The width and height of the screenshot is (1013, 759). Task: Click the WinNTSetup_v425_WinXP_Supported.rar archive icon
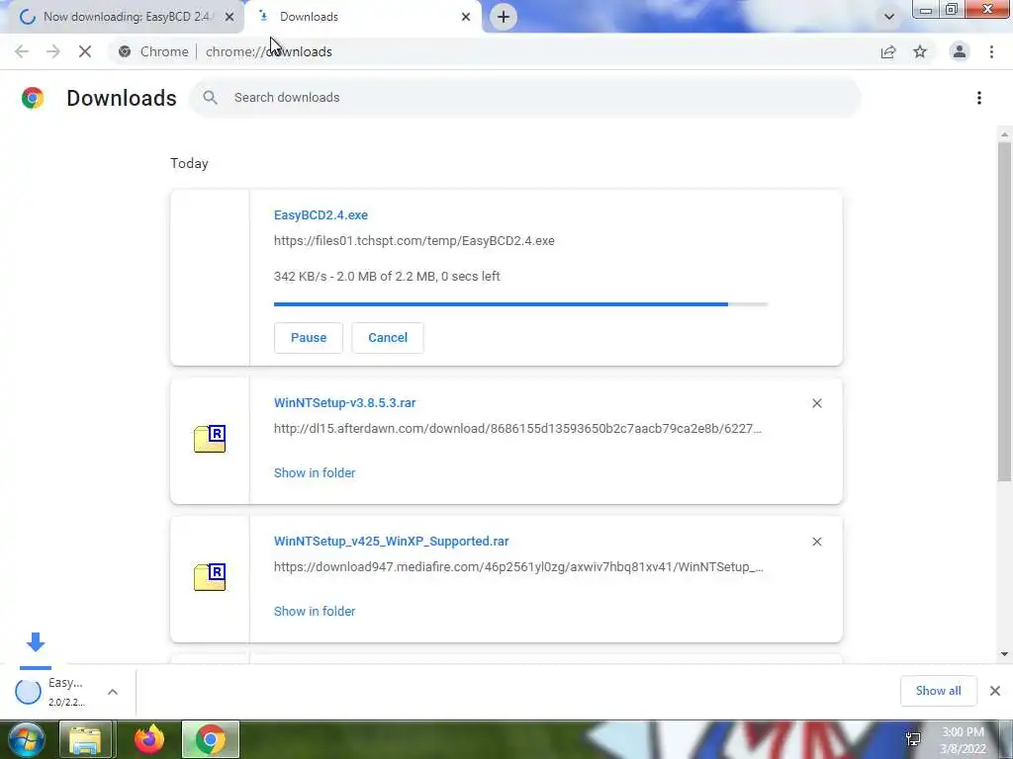coord(210,577)
